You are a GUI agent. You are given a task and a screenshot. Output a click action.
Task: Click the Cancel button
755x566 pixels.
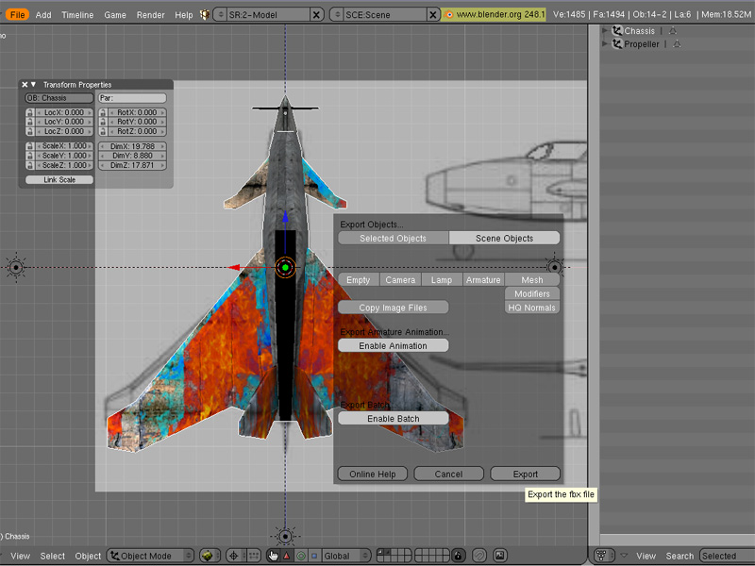click(448, 474)
